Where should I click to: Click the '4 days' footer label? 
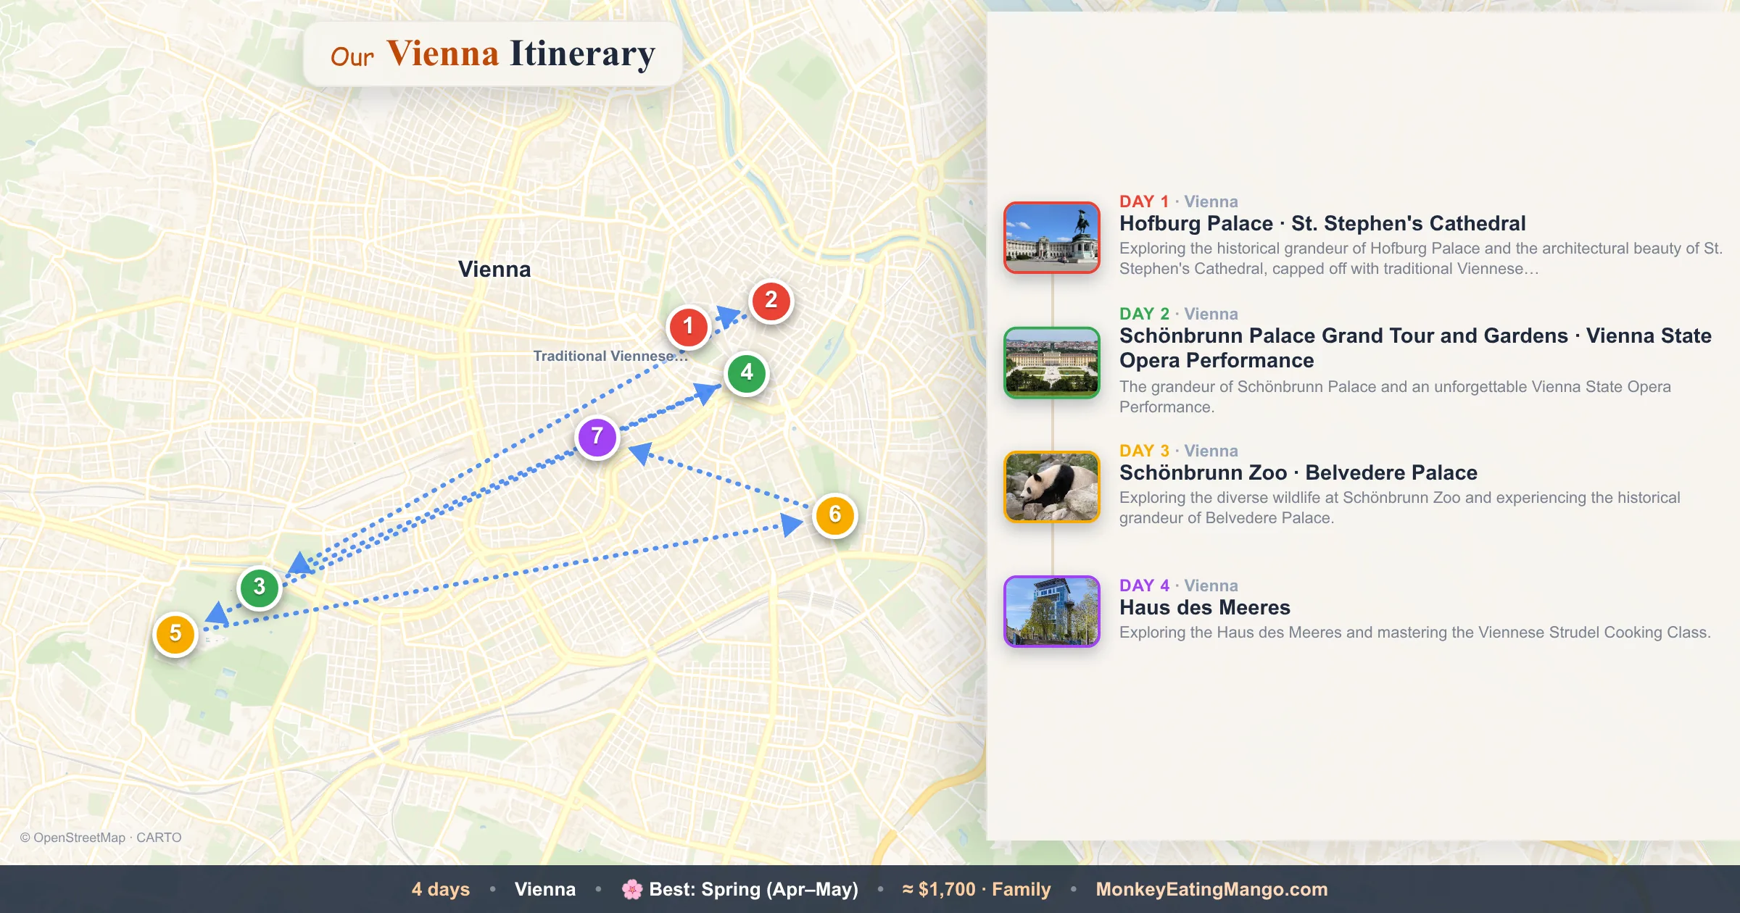click(x=441, y=889)
